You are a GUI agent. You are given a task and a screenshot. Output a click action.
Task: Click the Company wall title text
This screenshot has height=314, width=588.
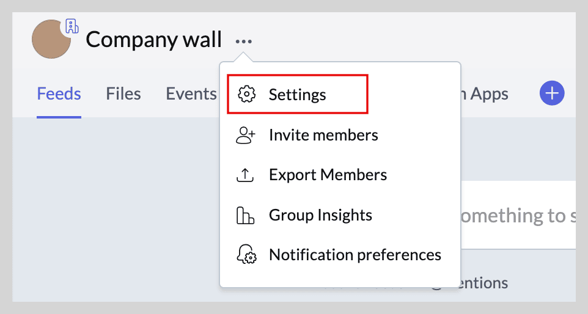pos(153,40)
